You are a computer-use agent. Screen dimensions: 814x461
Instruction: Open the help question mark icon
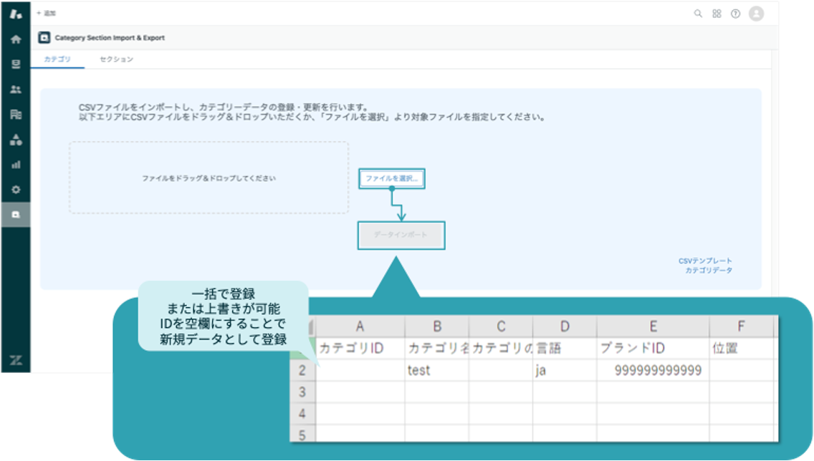(x=735, y=14)
